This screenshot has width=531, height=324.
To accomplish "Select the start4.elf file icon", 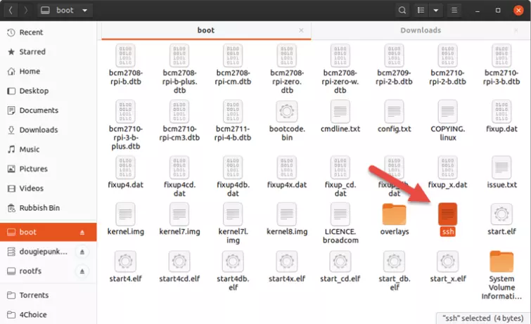I will click(x=126, y=261).
